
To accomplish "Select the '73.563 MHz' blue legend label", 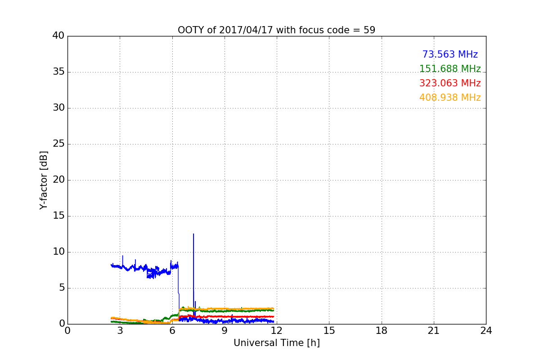I will (x=450, y=54).
